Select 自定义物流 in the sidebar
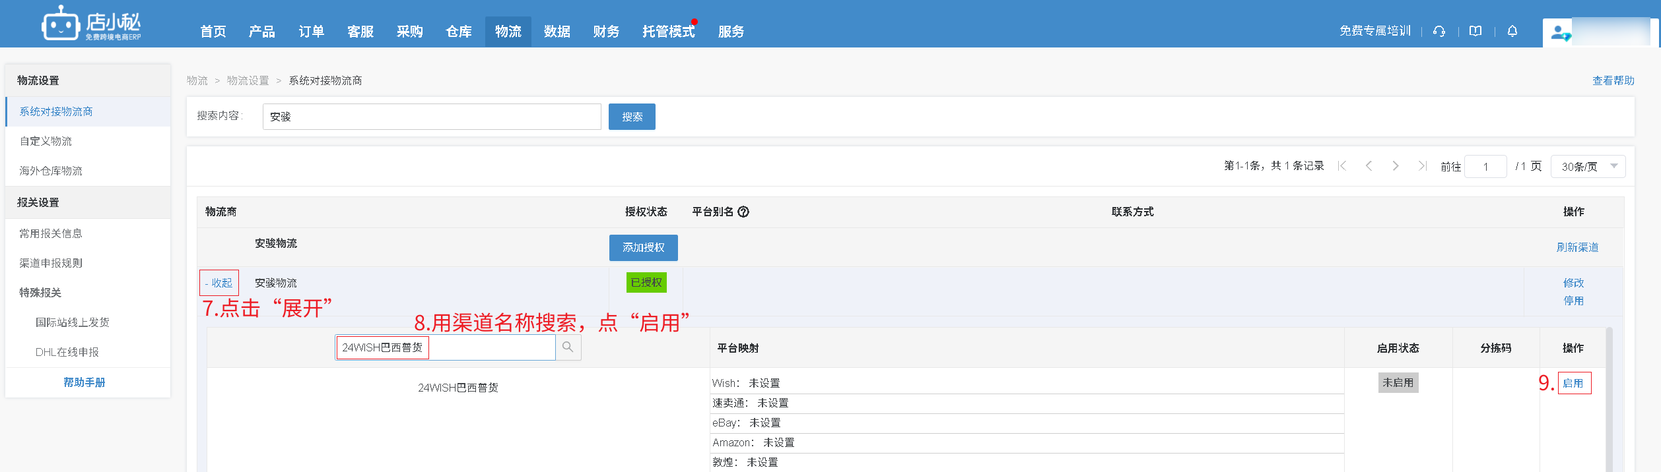 [x=46, y=142]
